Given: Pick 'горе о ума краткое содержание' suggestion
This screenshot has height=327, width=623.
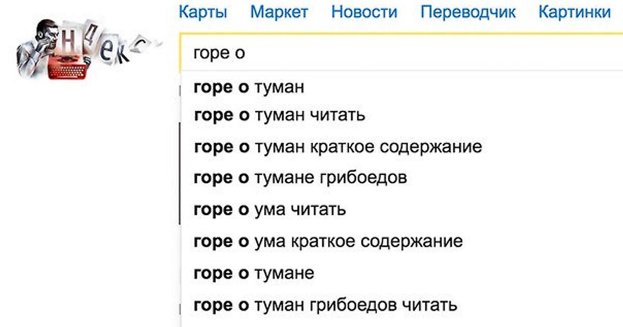Looking at the screenshot, I should click(328, 241).
